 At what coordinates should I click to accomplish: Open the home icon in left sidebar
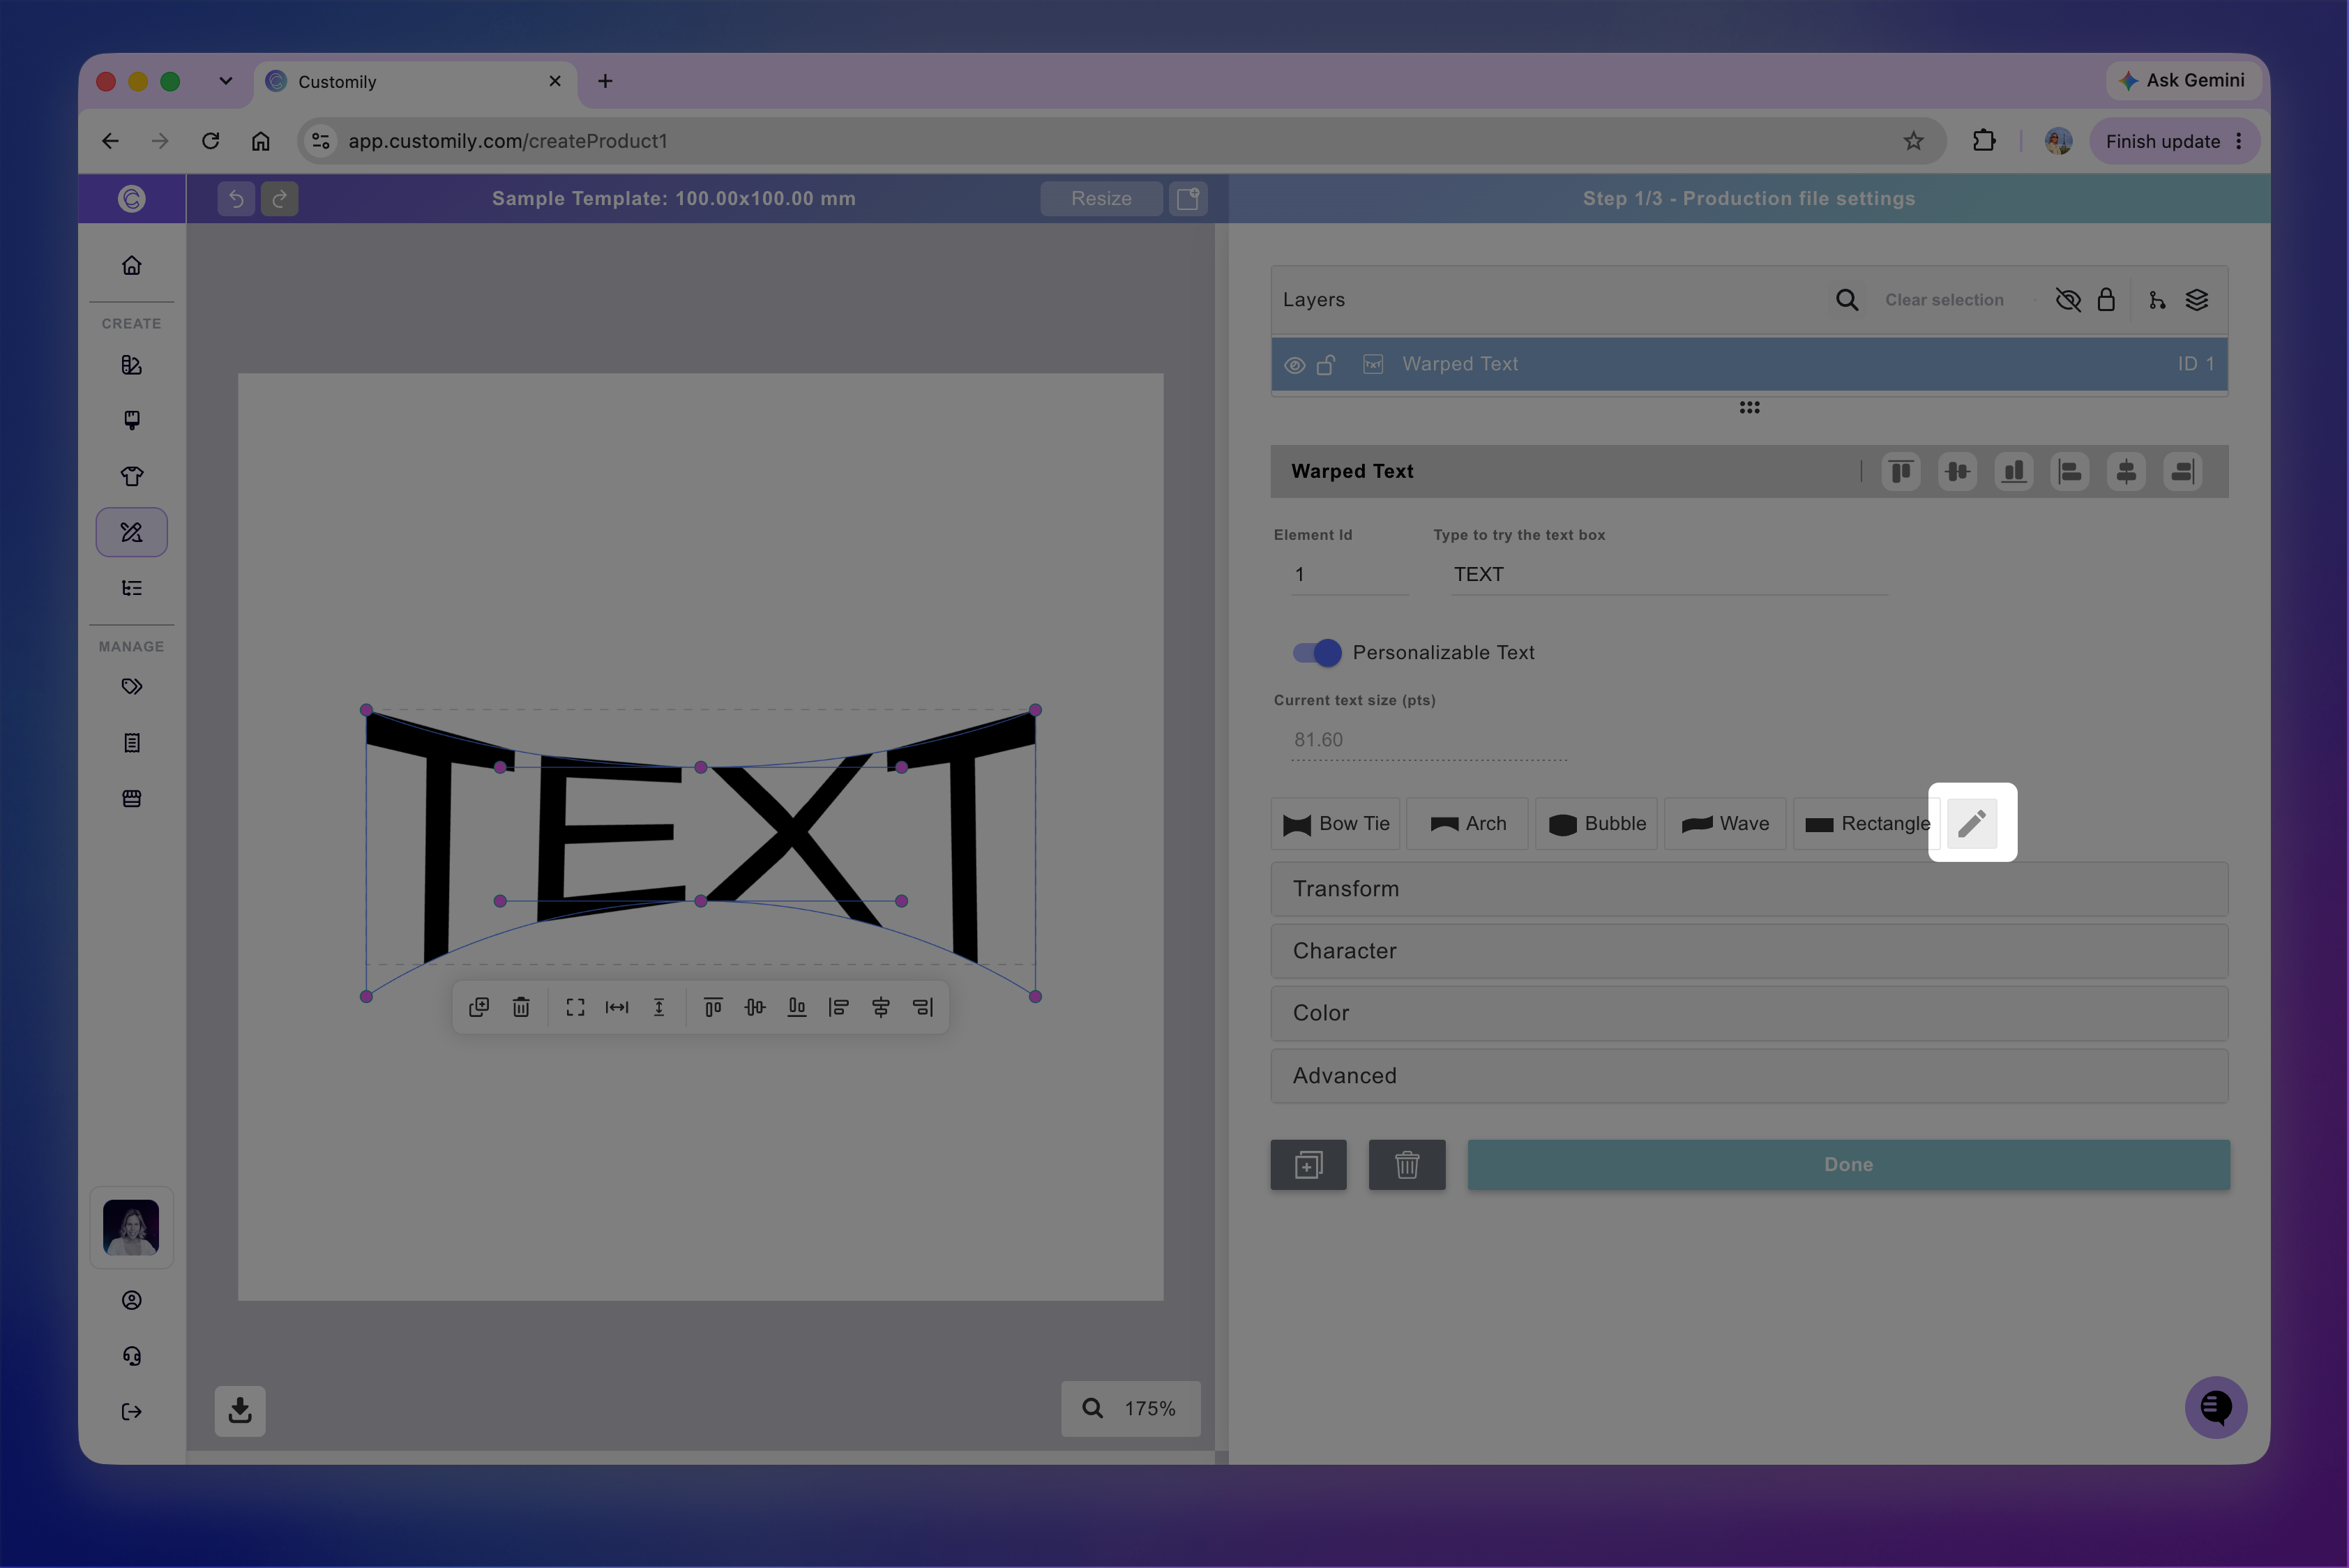click(132, 266)
